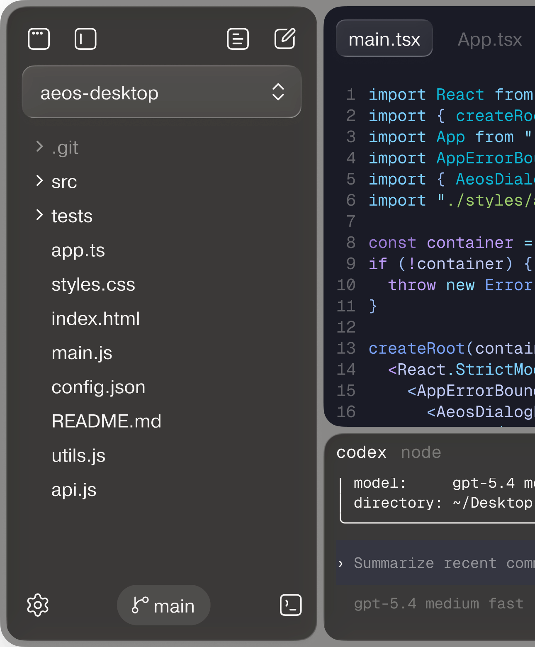Select the main.tsx editor tab

point(384,39)
